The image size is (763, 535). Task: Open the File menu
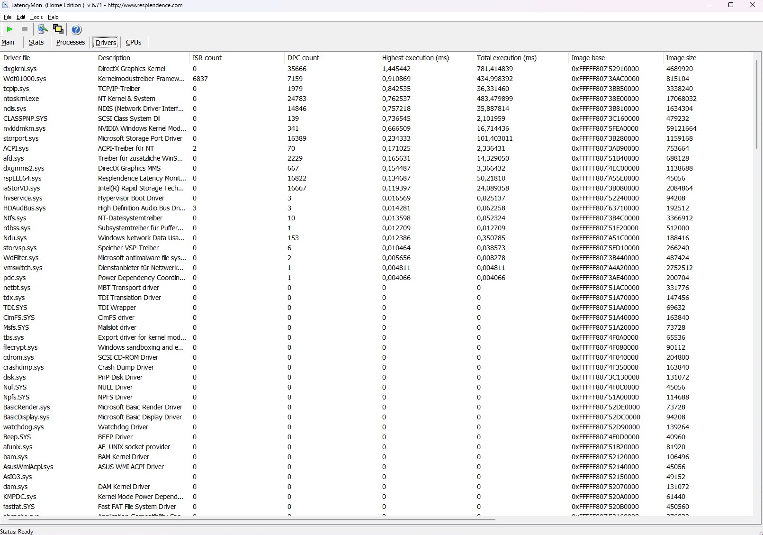[8, 17]
